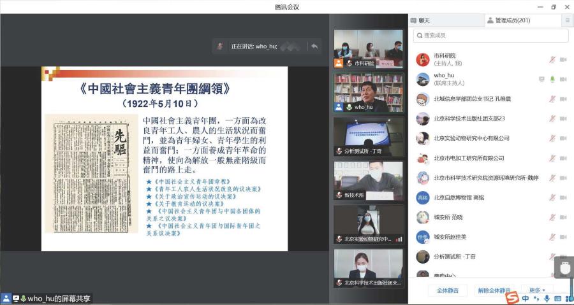This screenshot has width=574, height=305.
Task: Click the reply arrow in speaking bar
Action: click(x=314, y=46)
